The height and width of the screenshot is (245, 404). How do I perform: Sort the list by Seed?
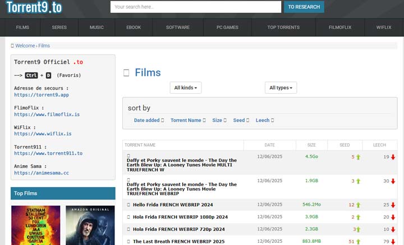(241, 120)
